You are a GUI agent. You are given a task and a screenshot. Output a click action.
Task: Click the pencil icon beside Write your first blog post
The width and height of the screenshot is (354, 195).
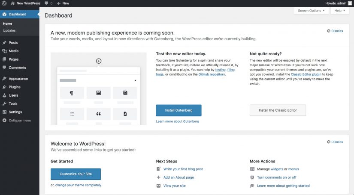click(158, 169)
